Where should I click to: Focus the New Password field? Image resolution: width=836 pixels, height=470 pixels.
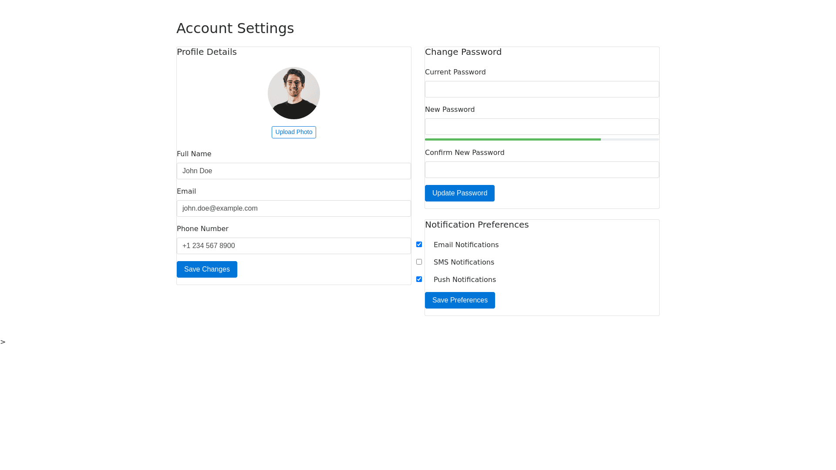coord(542,127)
